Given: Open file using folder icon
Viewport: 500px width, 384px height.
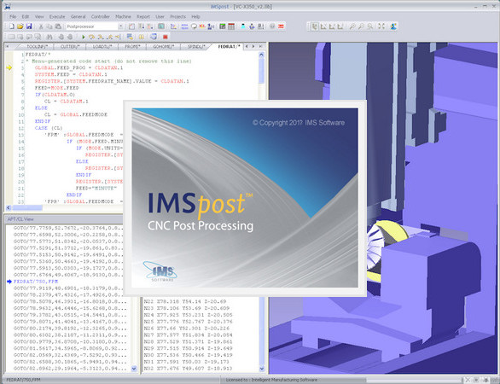Looking at the screenshot, I should 20,26.
